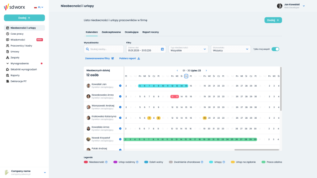Viewport: 317px width, 178px height.
Task: Click the red Nieobecność legend swatch
Action: (86, 162)
